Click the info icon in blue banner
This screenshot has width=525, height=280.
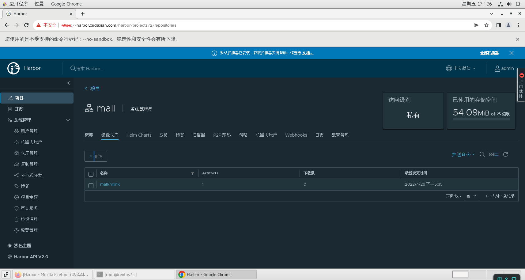(x=214, y=53)
